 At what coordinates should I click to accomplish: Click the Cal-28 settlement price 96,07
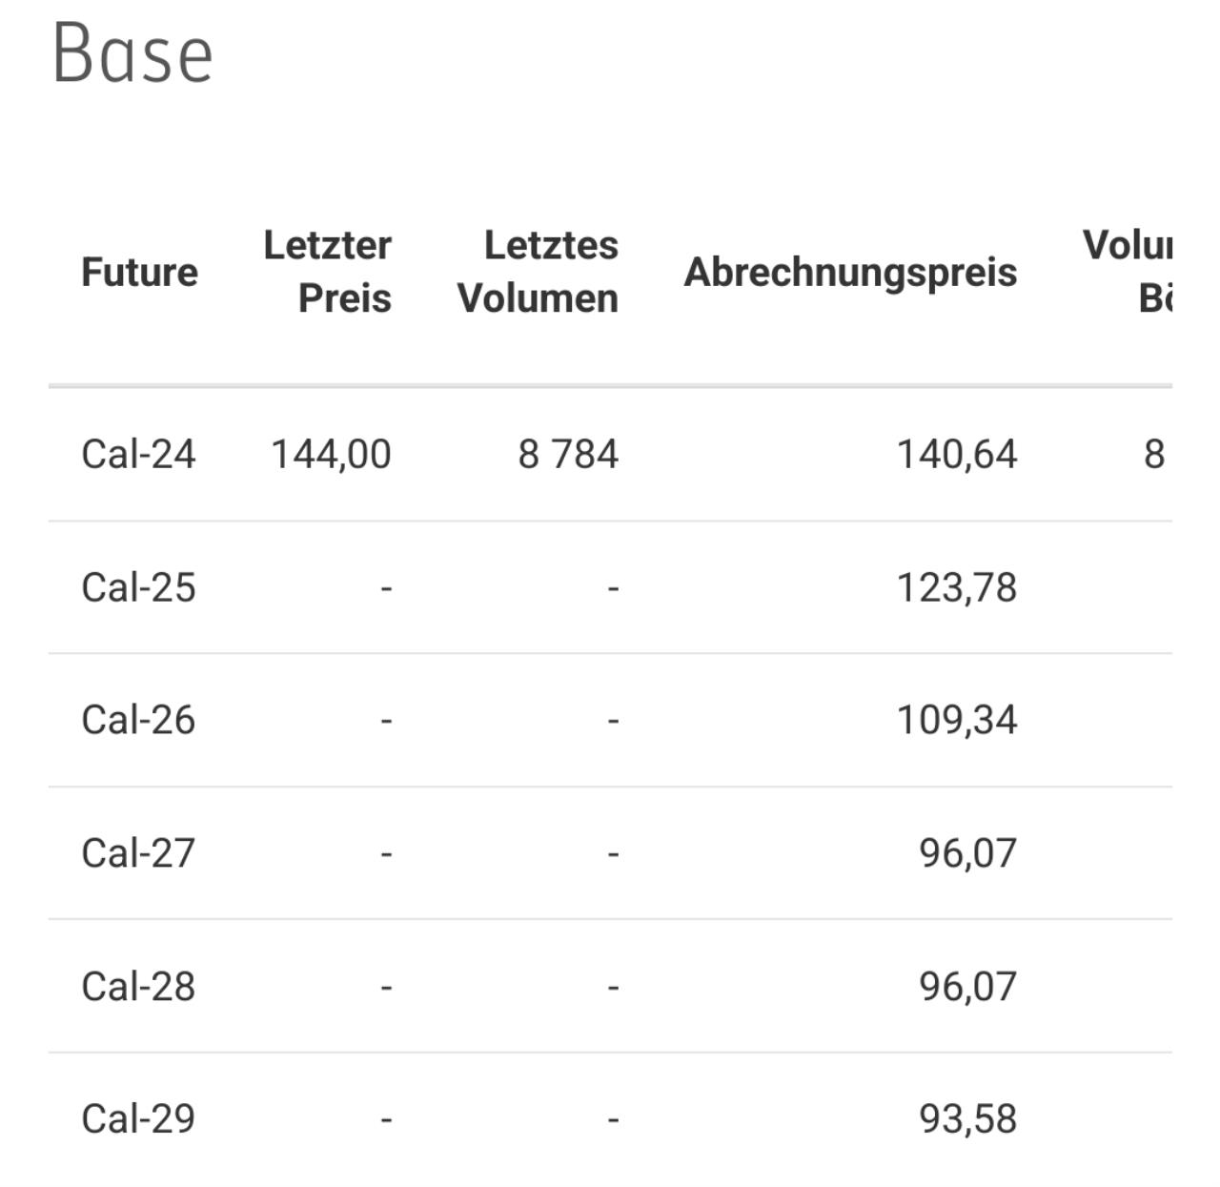click(968, 987)
